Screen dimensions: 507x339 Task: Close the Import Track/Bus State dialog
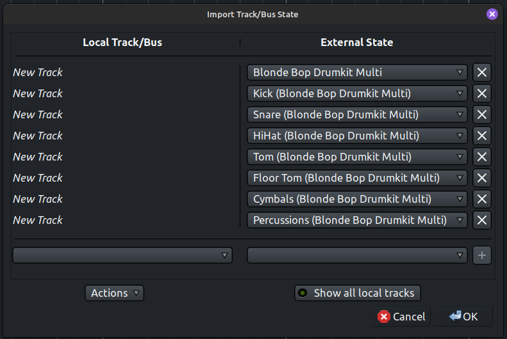(492, 14)
